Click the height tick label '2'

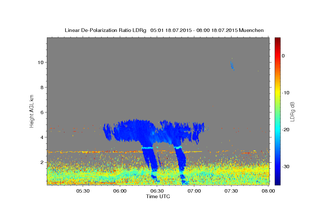[42, 162]
